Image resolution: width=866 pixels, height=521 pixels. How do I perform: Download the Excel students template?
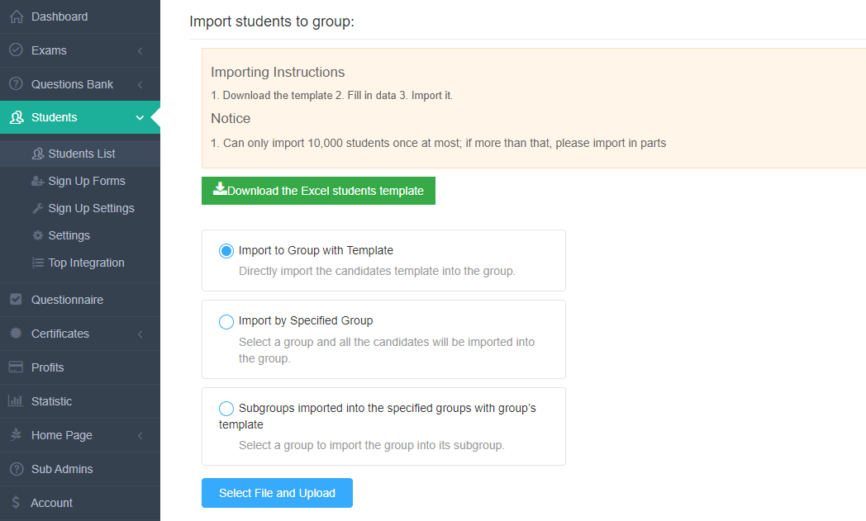click(x=318, y=191)
